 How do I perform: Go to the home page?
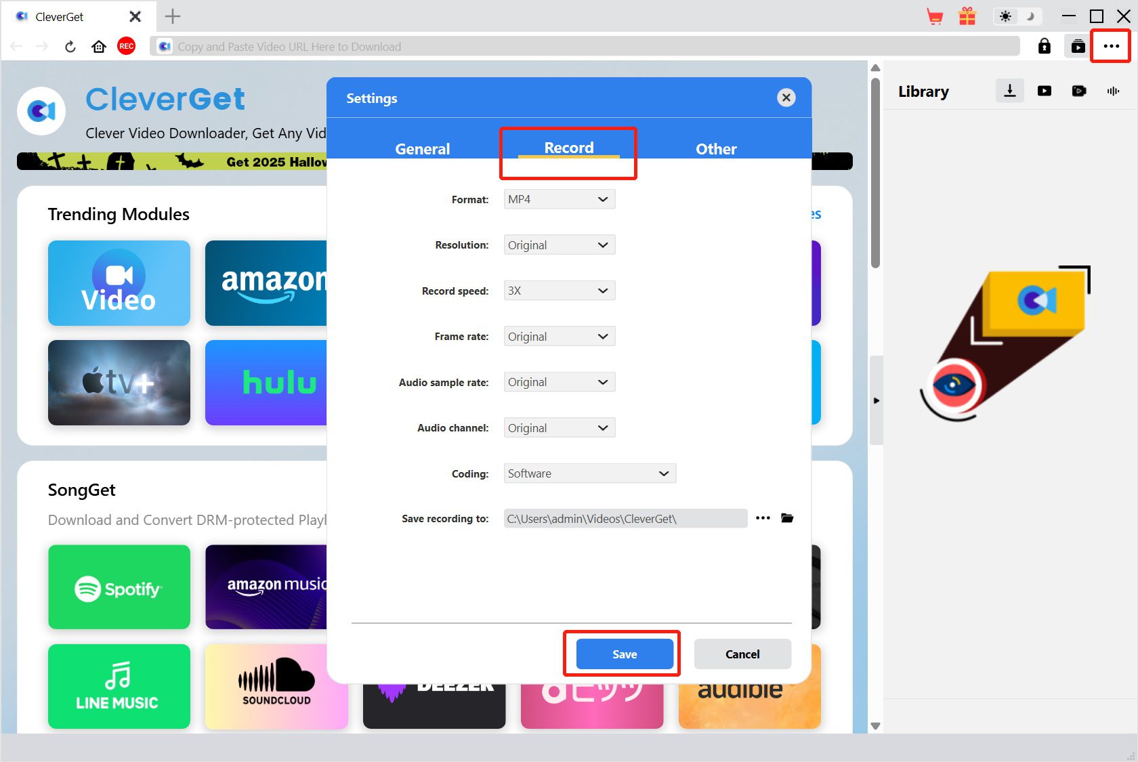pyautogui.click(x=99, y=46)
